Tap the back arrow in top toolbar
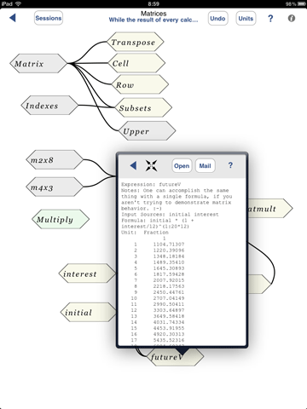 pos(13,18)
